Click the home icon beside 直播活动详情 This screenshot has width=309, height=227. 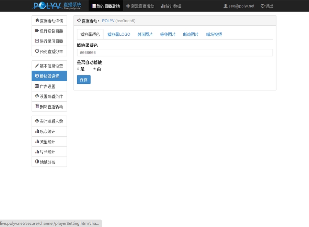pos(37,21)
